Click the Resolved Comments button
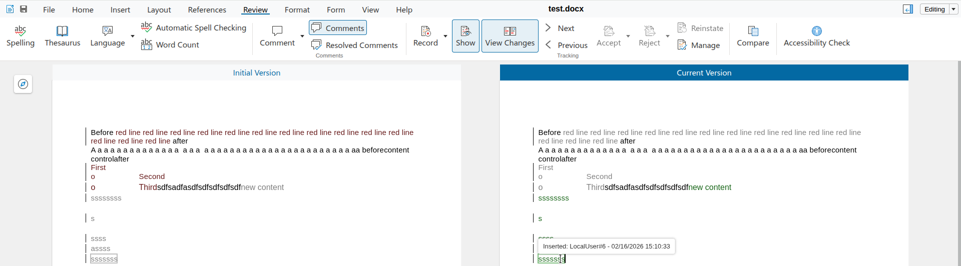This screenshot has height=266, width=961. pos(354,45)
